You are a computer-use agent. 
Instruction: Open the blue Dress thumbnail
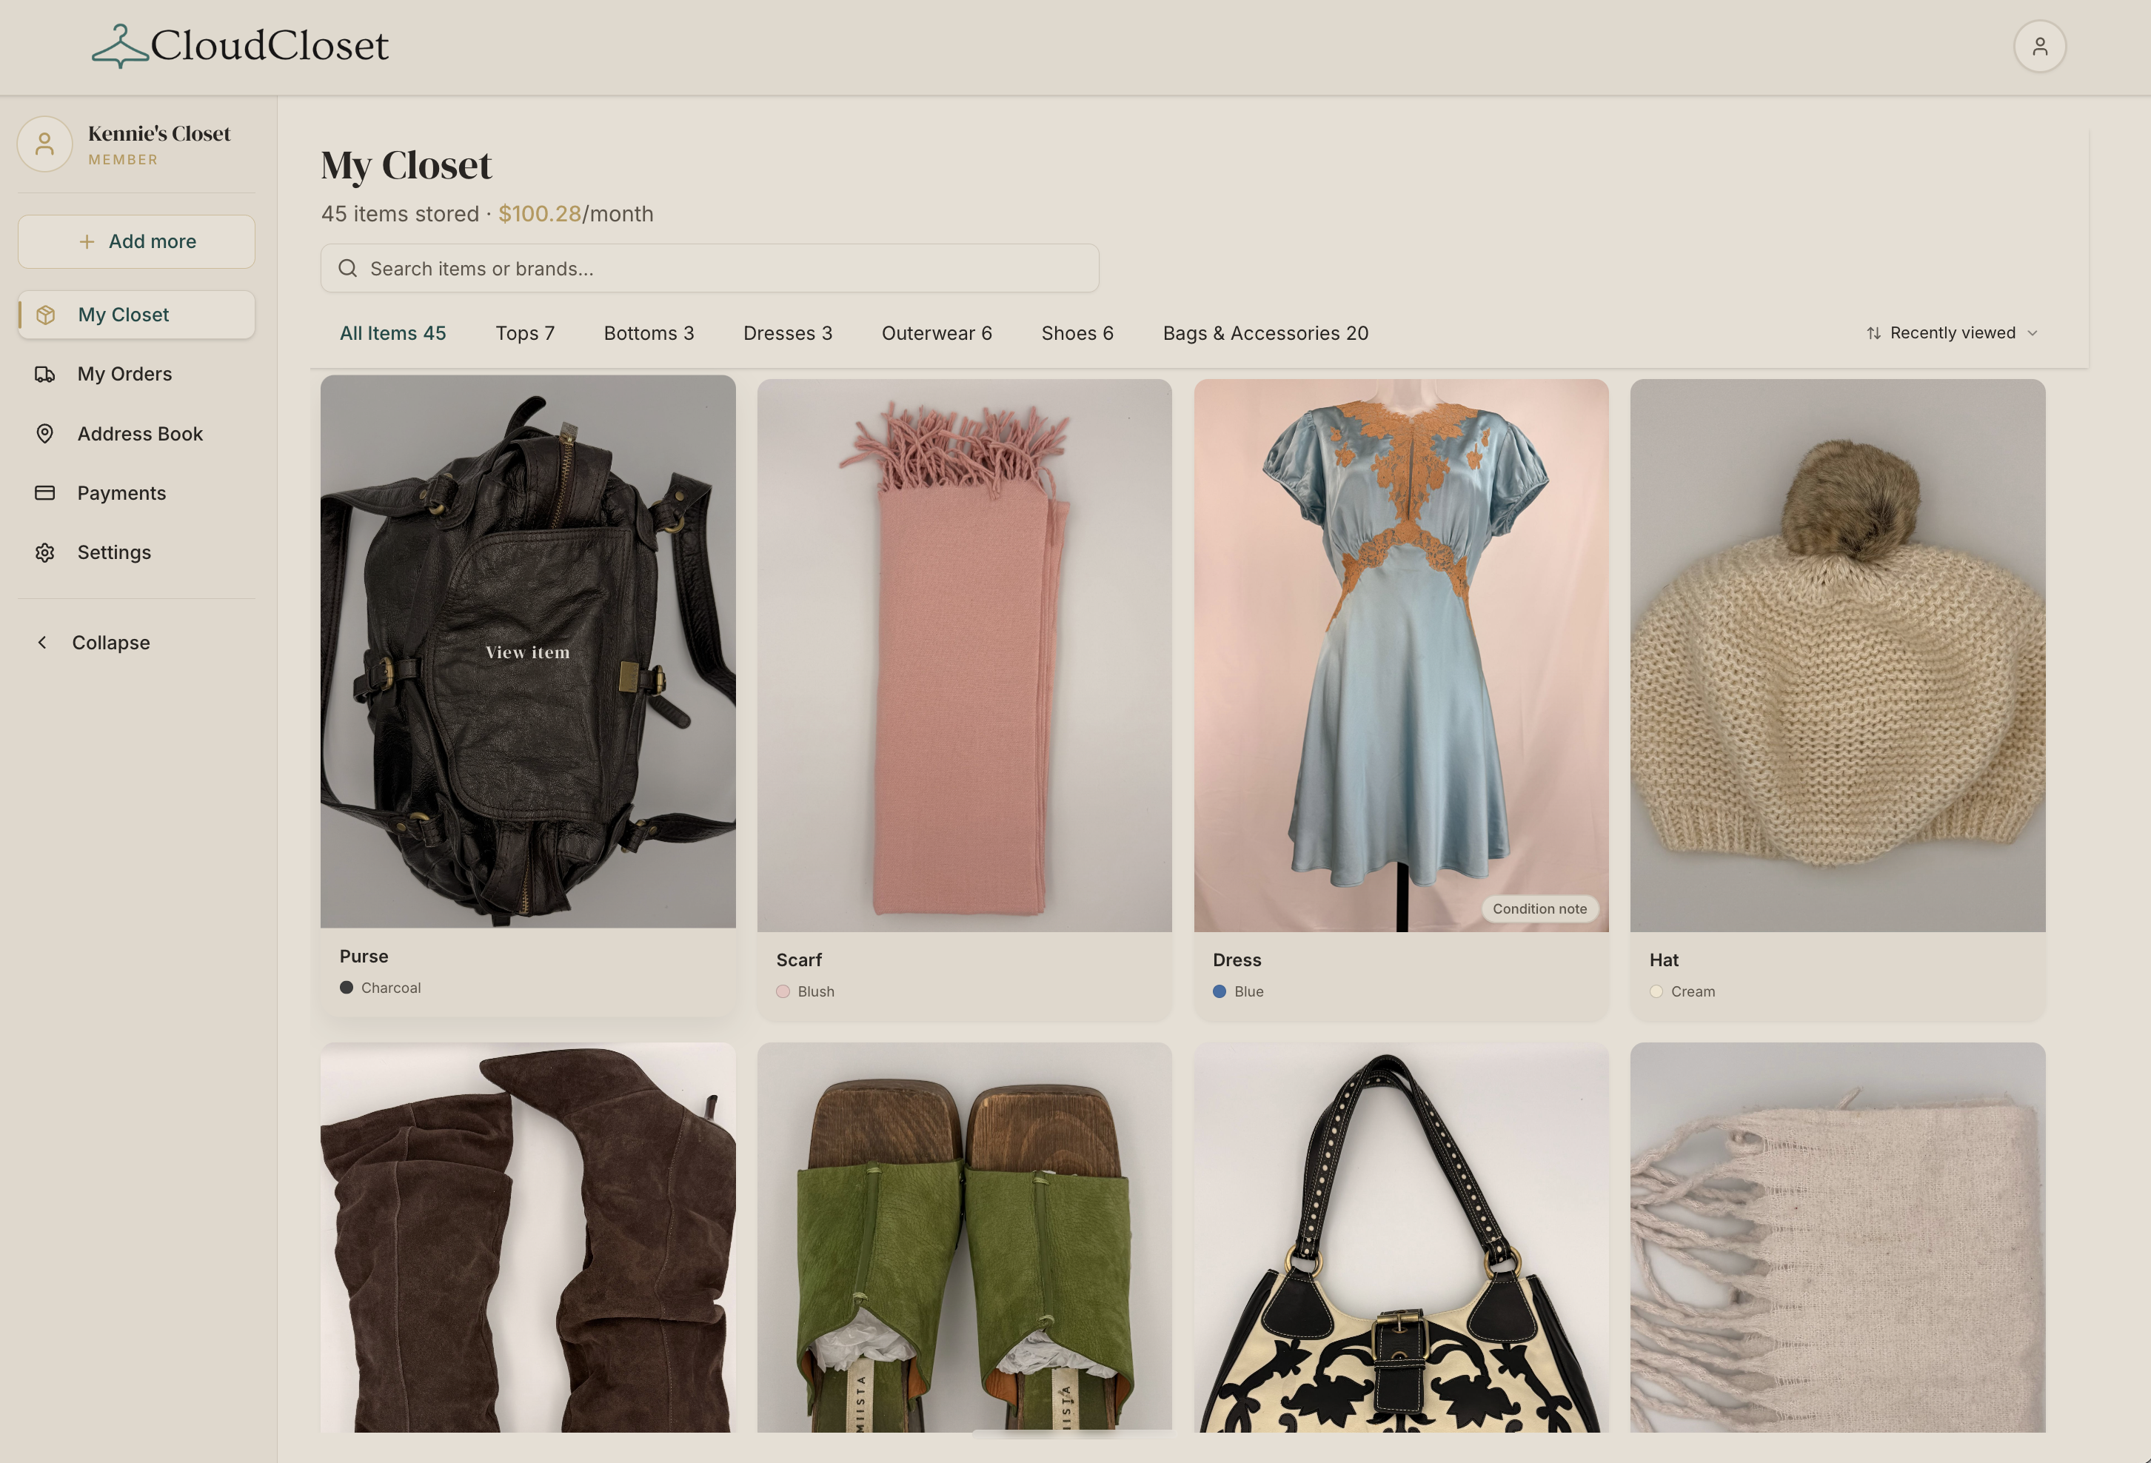pos(1401,655)
